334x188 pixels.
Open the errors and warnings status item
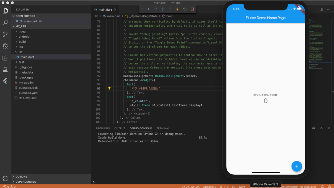click(9, 187)
